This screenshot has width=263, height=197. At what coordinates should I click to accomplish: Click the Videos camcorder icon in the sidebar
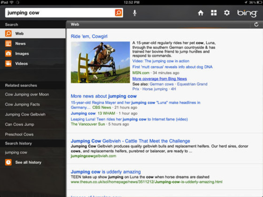pos(8,63)
